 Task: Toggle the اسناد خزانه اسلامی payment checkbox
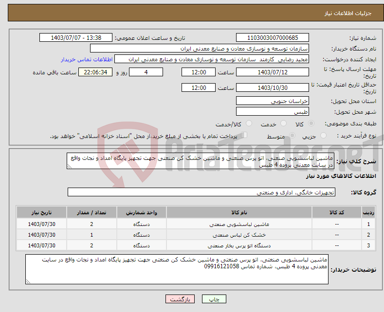click(244, 135)
